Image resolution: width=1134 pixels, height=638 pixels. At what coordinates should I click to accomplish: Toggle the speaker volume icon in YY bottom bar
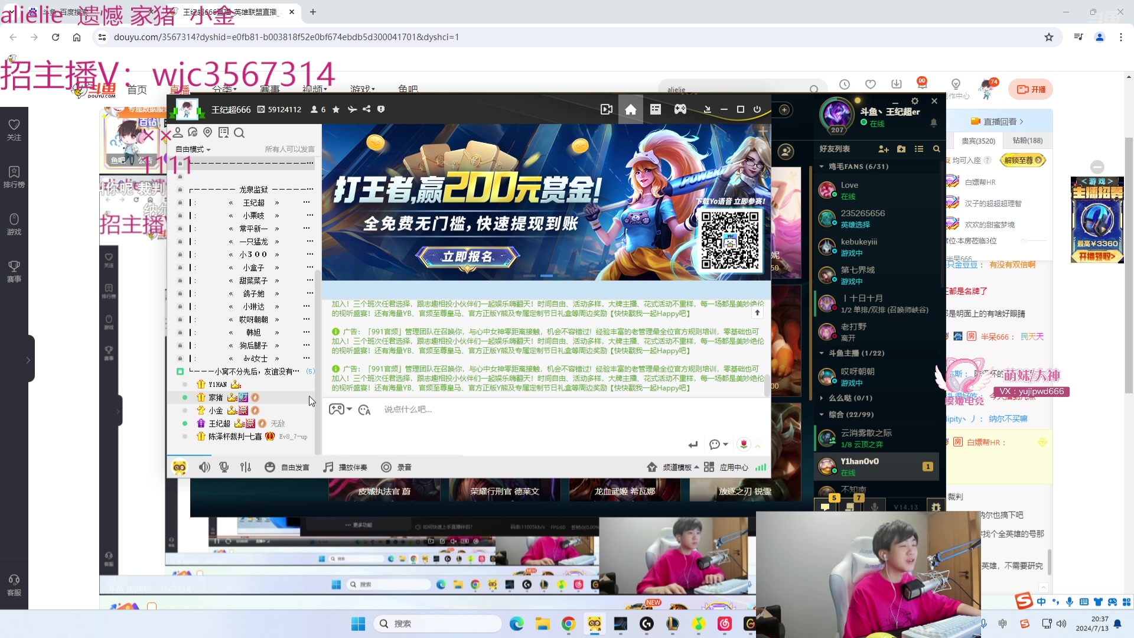(x=204, y=467)
